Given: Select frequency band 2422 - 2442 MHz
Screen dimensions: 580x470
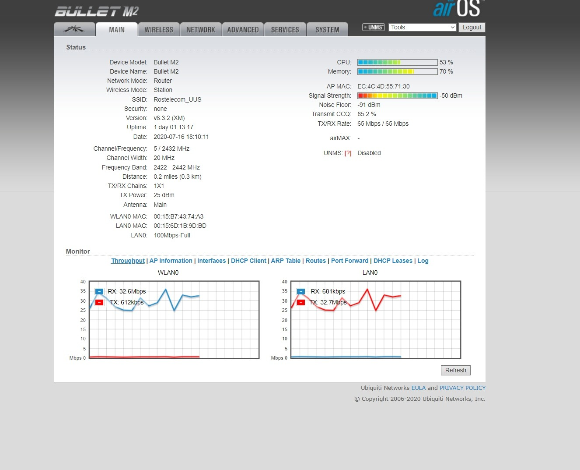Looking at the screenshot, I should click(177, 167).
